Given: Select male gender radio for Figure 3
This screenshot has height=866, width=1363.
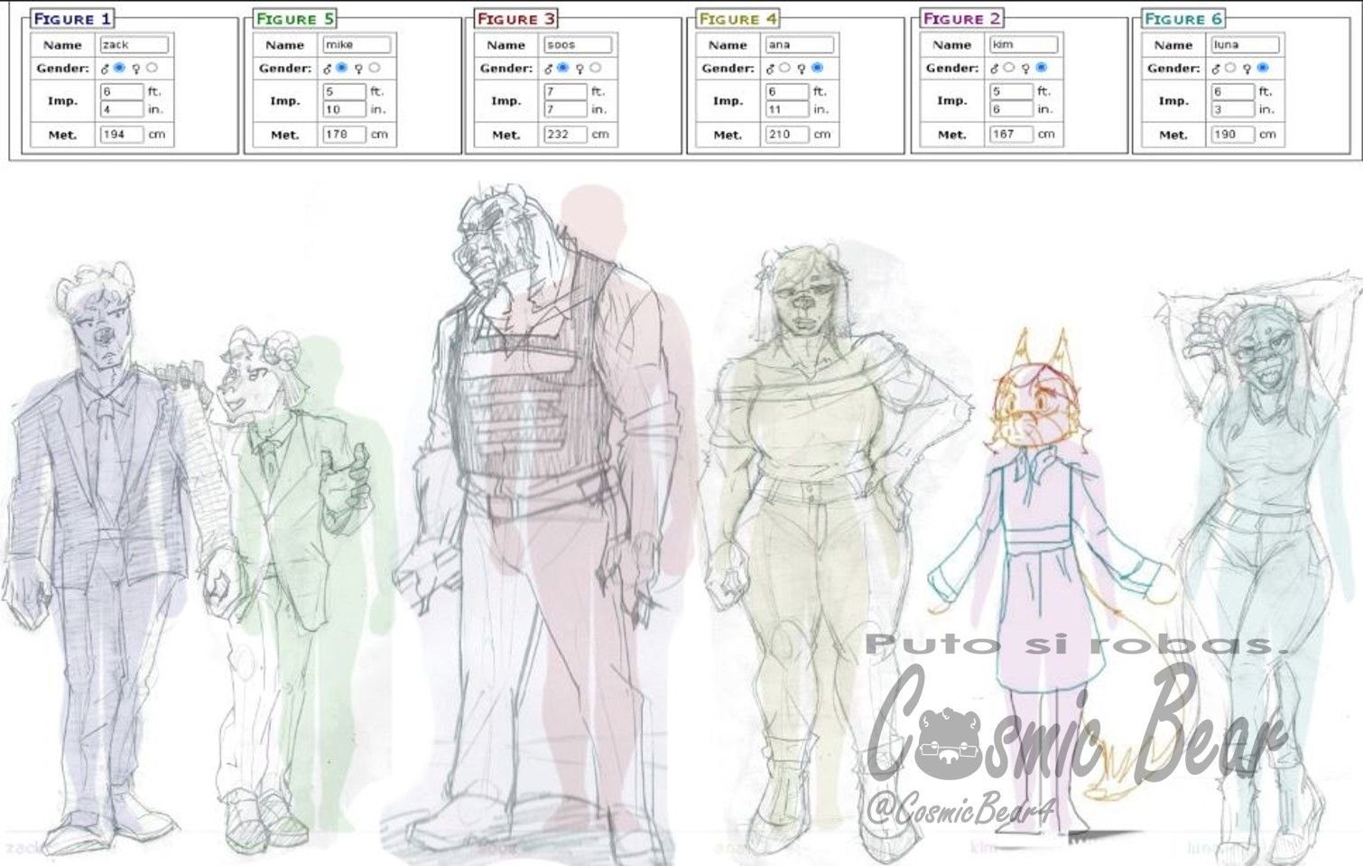Looking at the screenshot, I should [x=562, y=68].
